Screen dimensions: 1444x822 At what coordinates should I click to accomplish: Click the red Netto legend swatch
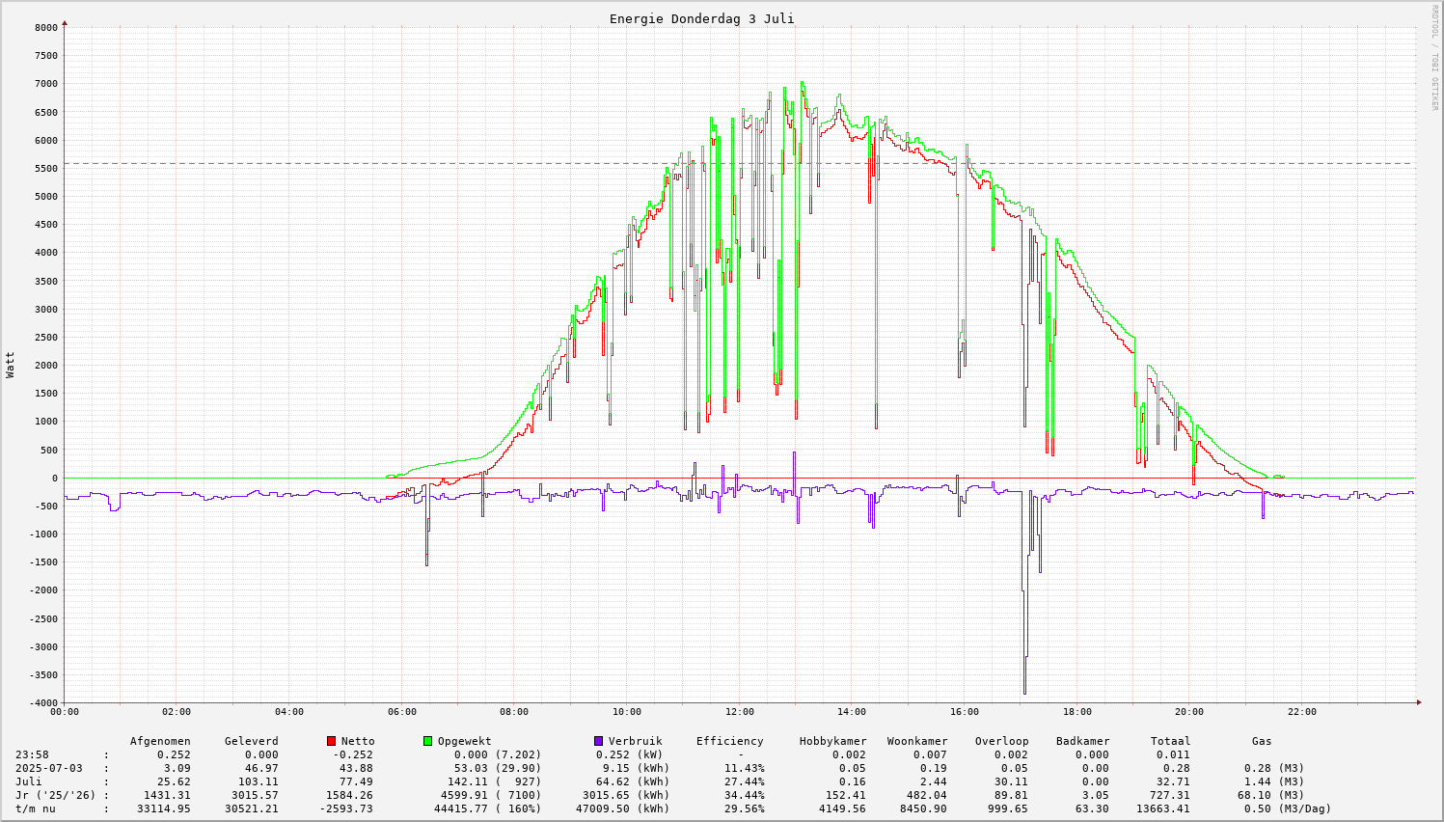(x=332, y=741)
